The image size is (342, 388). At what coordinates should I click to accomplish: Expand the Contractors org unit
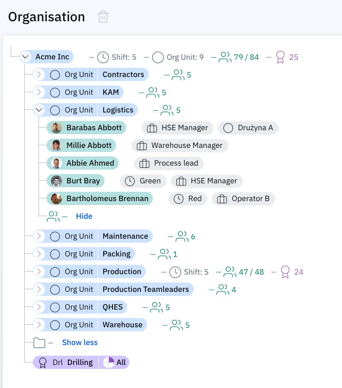(39, 75)
